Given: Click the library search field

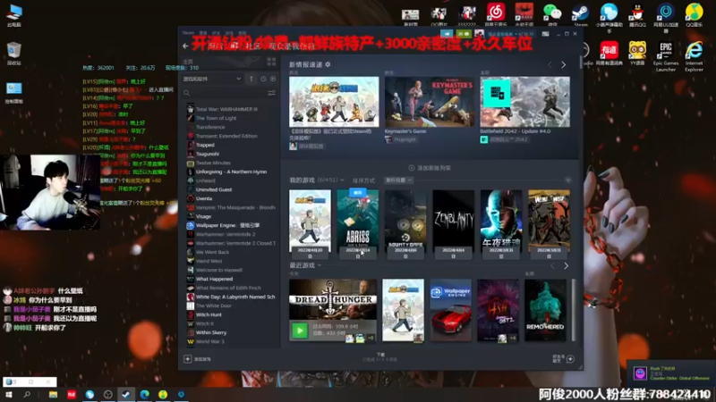Looking at the screenshot, I should (224, 93).
